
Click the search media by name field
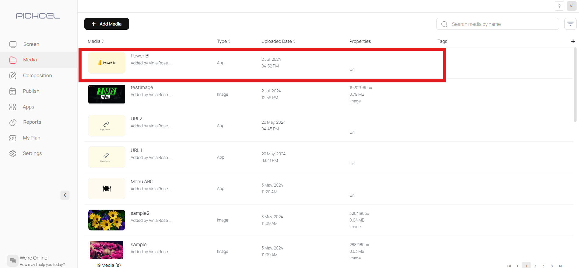click(x=497, y=24)
